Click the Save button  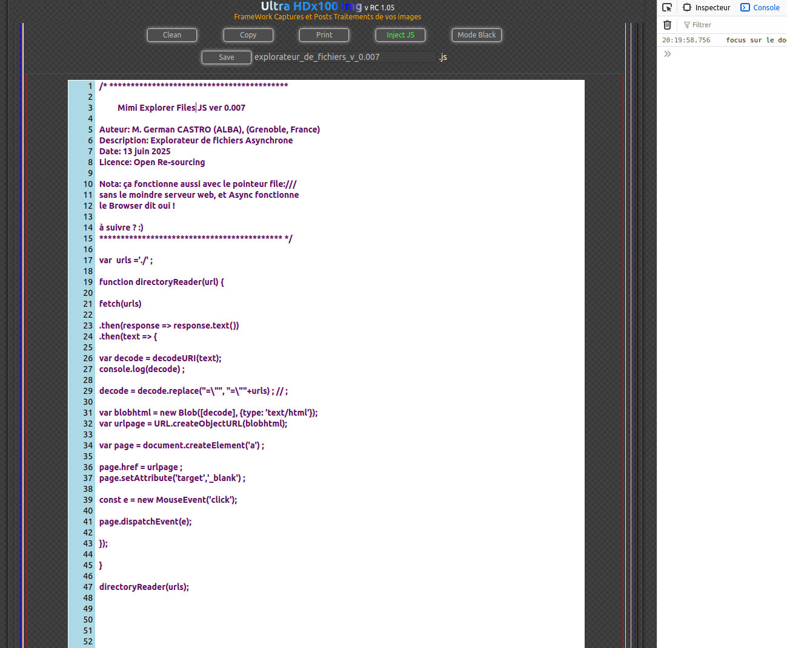pyautogui.click(x=227, y=57)
